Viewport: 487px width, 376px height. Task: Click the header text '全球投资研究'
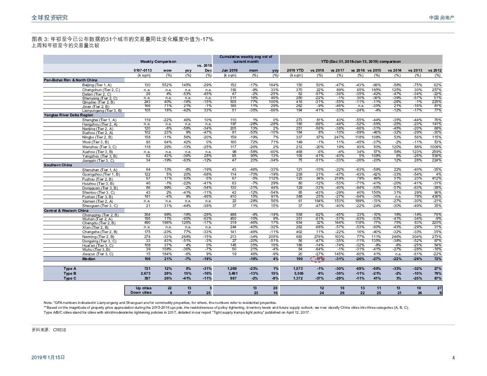pyautogui.click(x=50, y=17)
